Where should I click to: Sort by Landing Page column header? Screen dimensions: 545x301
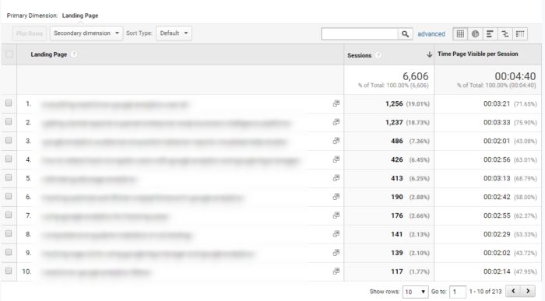48,54
